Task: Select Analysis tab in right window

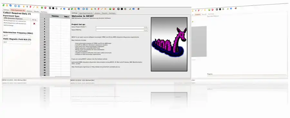Action: click(198, 14)
